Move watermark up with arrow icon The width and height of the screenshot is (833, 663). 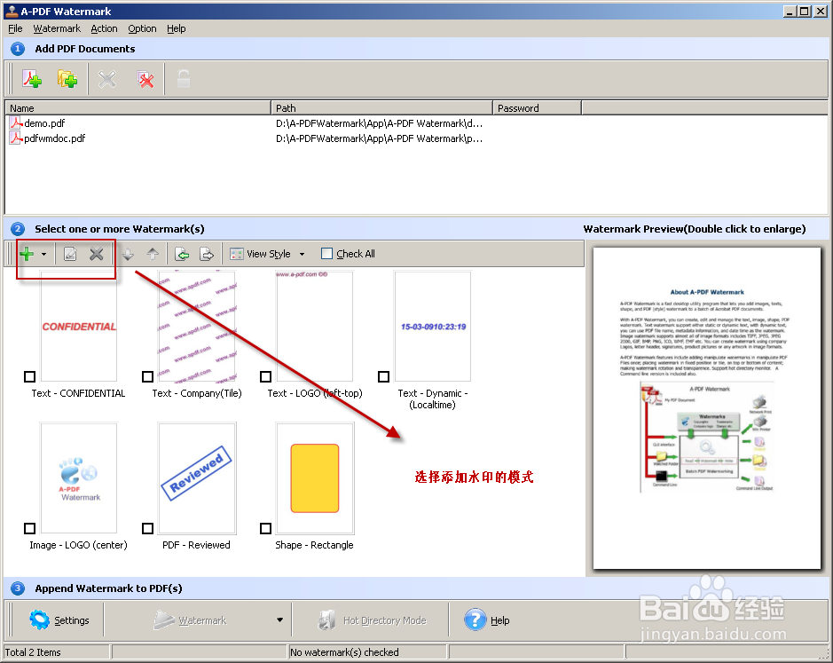[153, 254]
